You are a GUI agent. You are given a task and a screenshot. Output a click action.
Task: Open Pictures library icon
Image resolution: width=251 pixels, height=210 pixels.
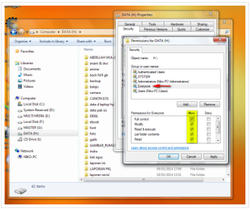(x=20, y=81)
